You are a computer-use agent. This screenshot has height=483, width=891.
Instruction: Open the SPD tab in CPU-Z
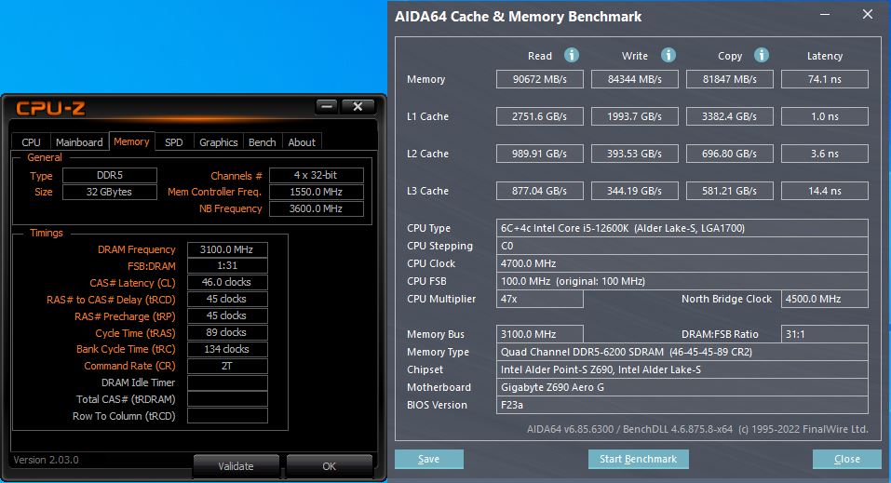[174, 142]
